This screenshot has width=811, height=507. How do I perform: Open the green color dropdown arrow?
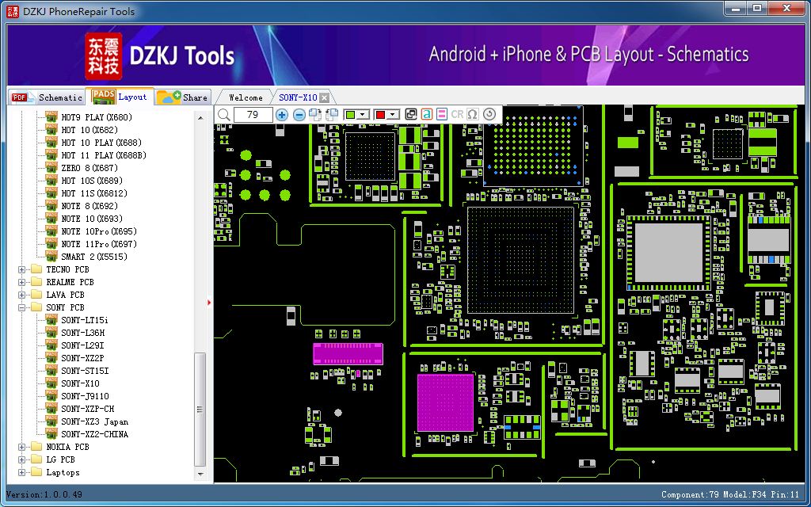tap(363, 115)
